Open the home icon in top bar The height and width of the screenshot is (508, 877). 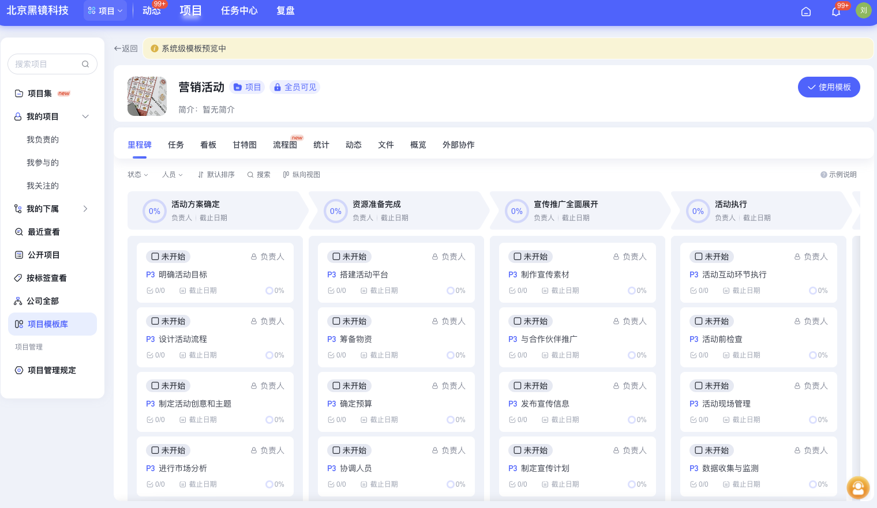pos(806,12)
